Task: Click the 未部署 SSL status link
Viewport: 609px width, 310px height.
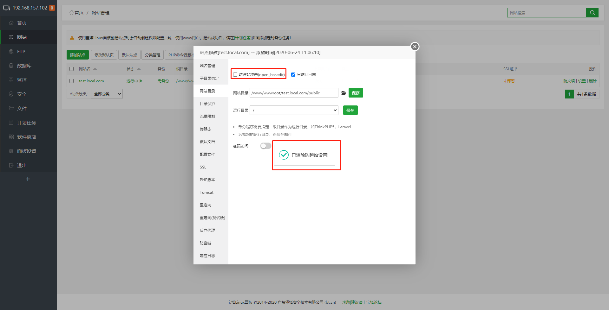Action: 509,81
